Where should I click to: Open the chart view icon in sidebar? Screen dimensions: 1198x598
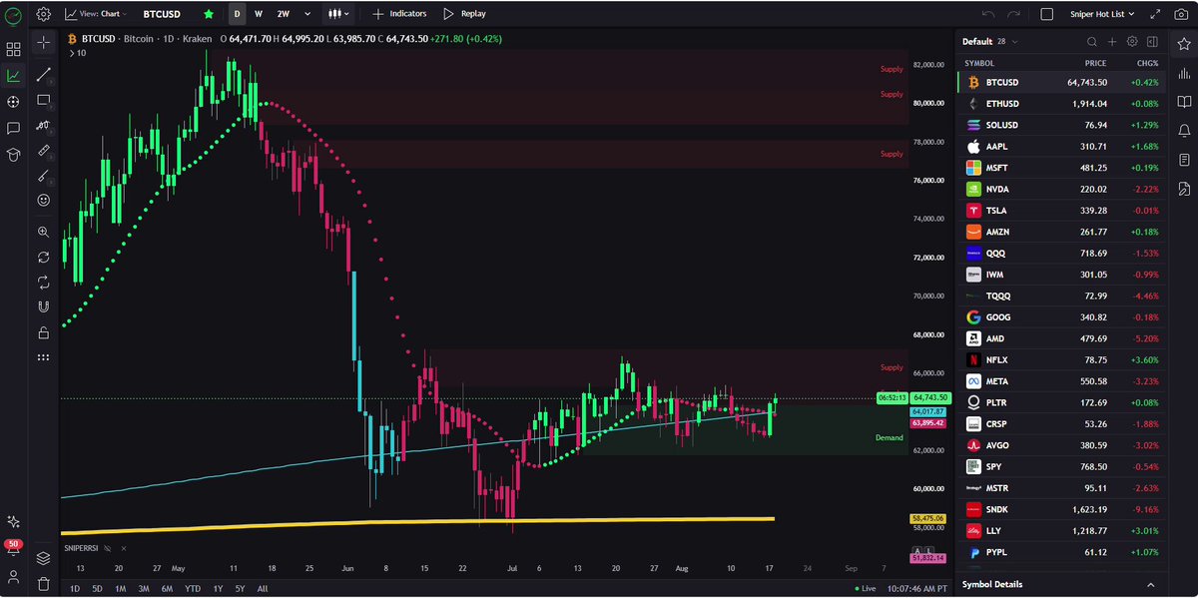point(14,76)
